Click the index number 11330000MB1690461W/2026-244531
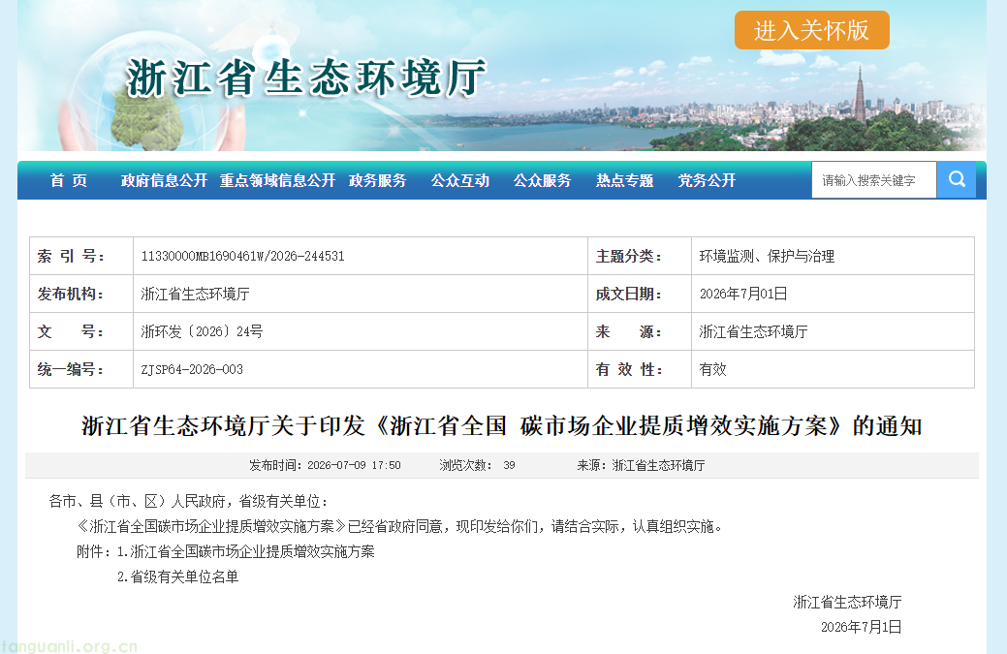Screen dimensions: 1007x654 point(242,256)
